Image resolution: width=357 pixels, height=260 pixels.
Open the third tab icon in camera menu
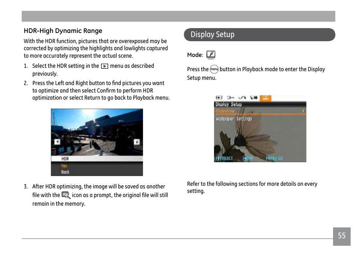[x=242, y=98]
